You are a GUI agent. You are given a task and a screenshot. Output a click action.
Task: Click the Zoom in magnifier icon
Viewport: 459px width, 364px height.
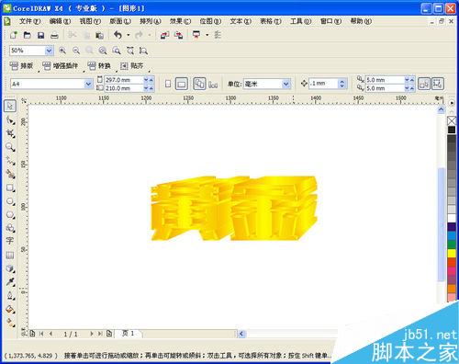(x=62, y=51)
